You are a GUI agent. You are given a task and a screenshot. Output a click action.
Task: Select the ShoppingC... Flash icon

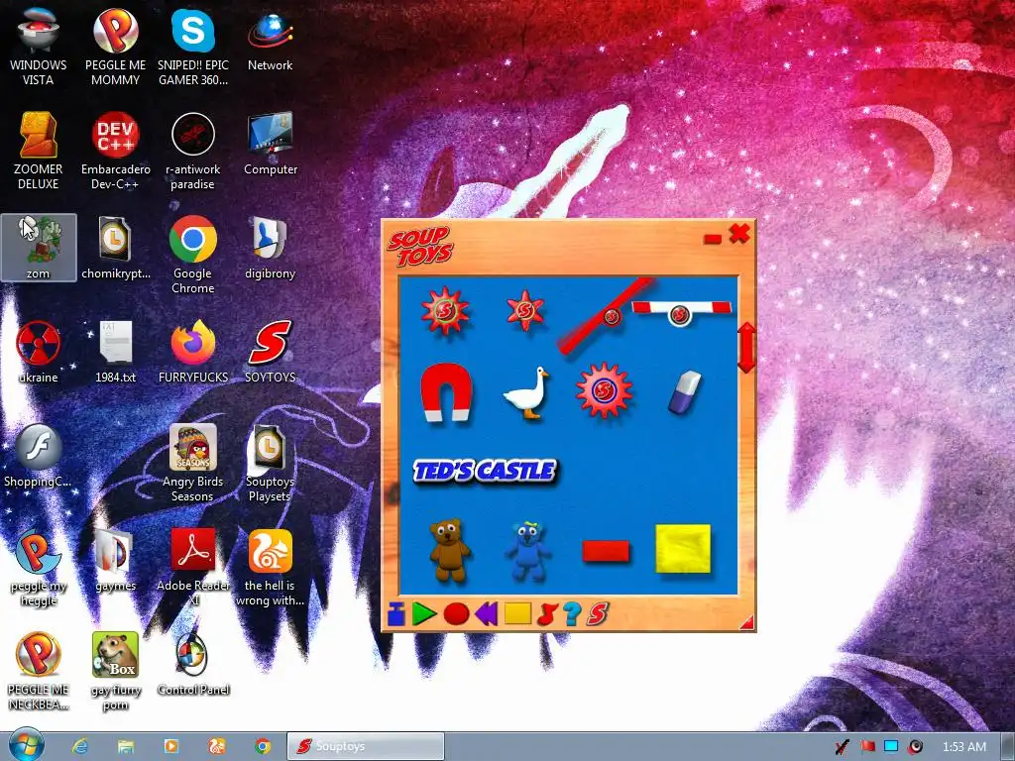39,457
